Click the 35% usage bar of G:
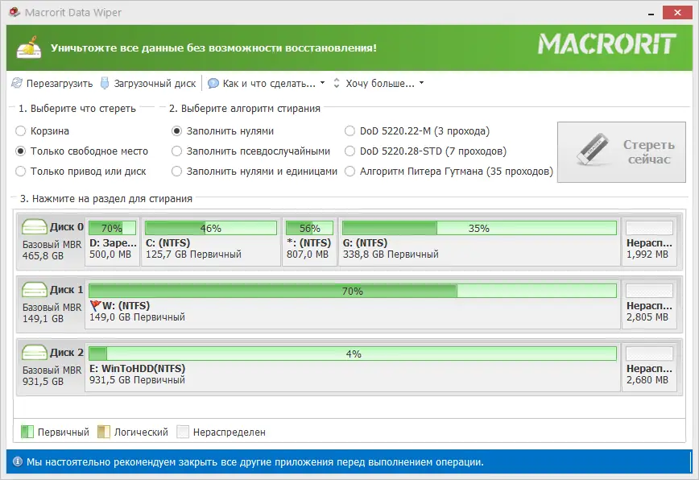The width and height of the screenshot is (699, 480). point(479,228)
